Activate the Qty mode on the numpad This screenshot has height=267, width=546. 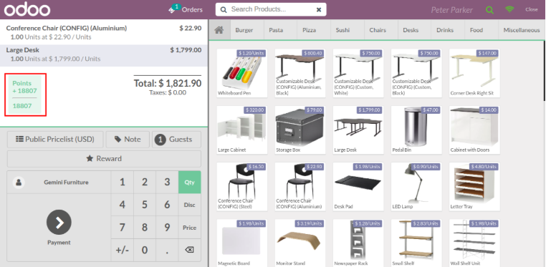point(189,182)
